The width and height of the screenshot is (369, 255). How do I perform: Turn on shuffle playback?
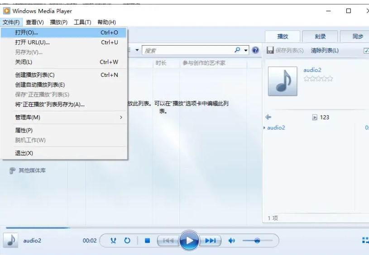pos(114,241)
